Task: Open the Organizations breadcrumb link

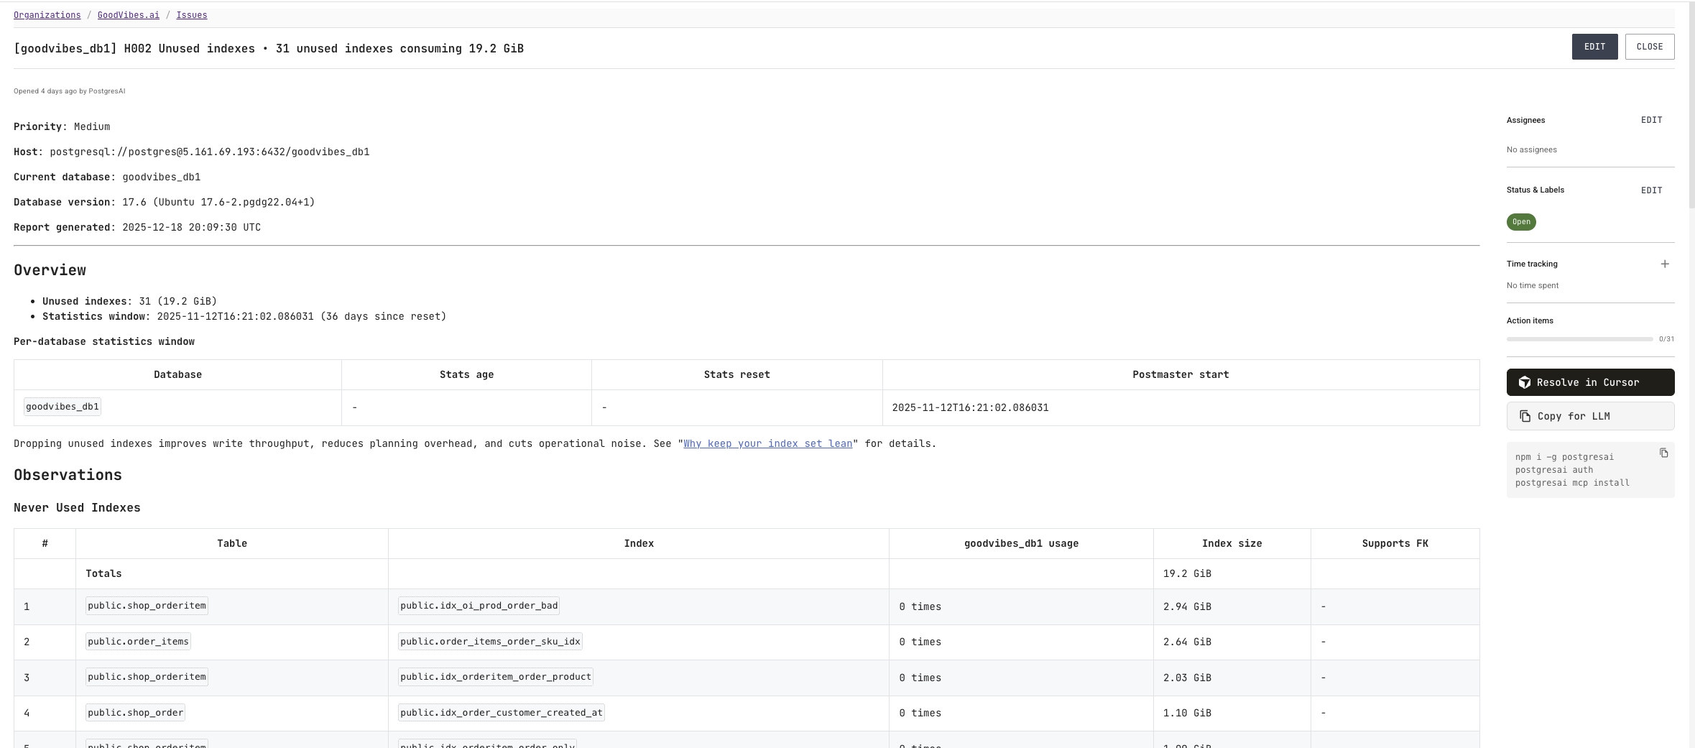Action: pos(47,14)
